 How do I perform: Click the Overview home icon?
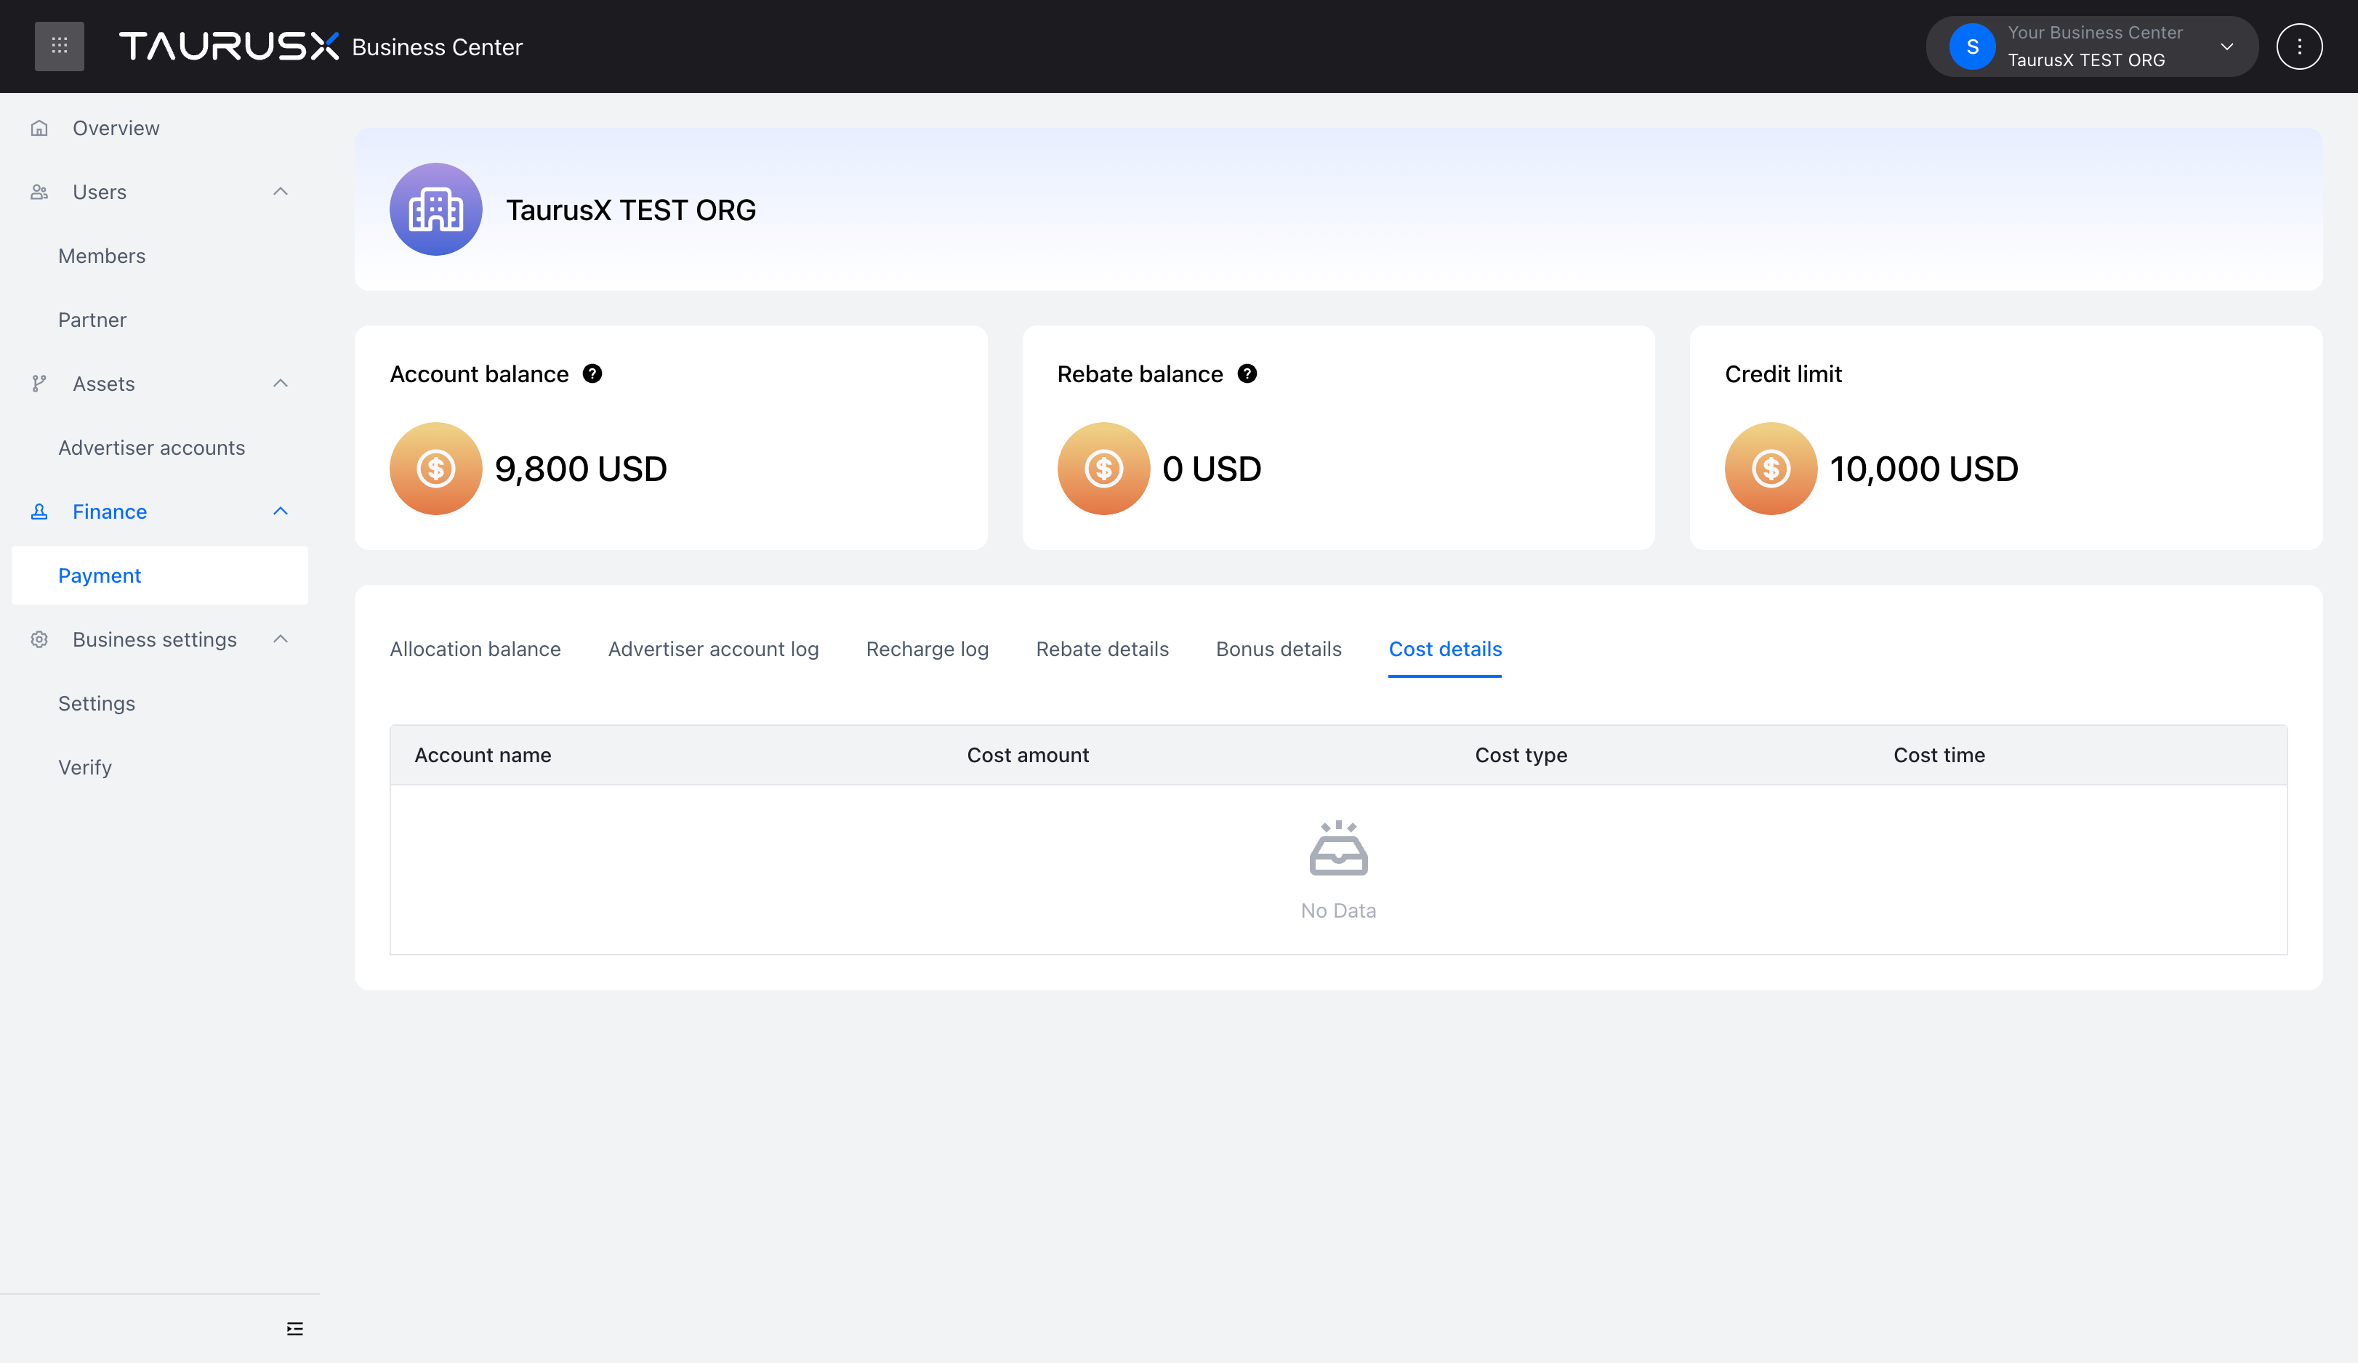(x=39, y=128)
